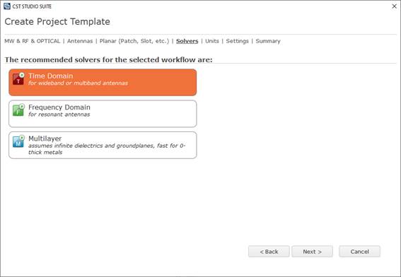This screenshot has width=401, height=277.
Task: Open the Settings step
Action: pos(237,41)
